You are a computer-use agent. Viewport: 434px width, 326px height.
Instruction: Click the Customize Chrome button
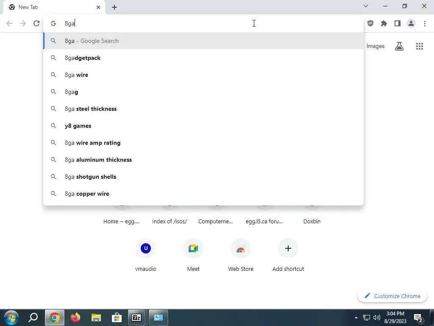pyautogui.click(x=392, y=296)
